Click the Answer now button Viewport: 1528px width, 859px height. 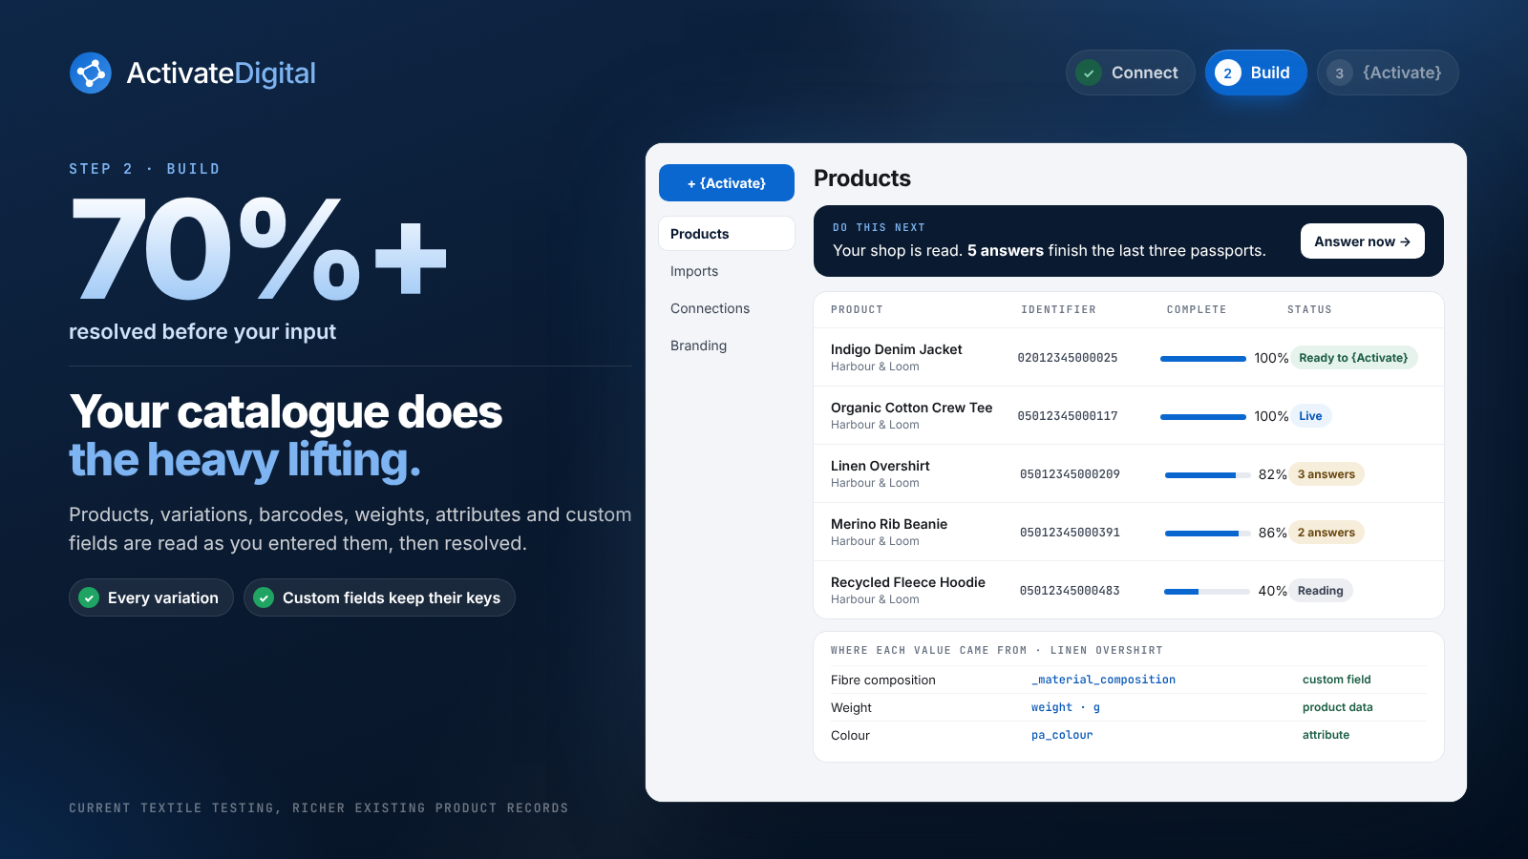(1363, 241)
